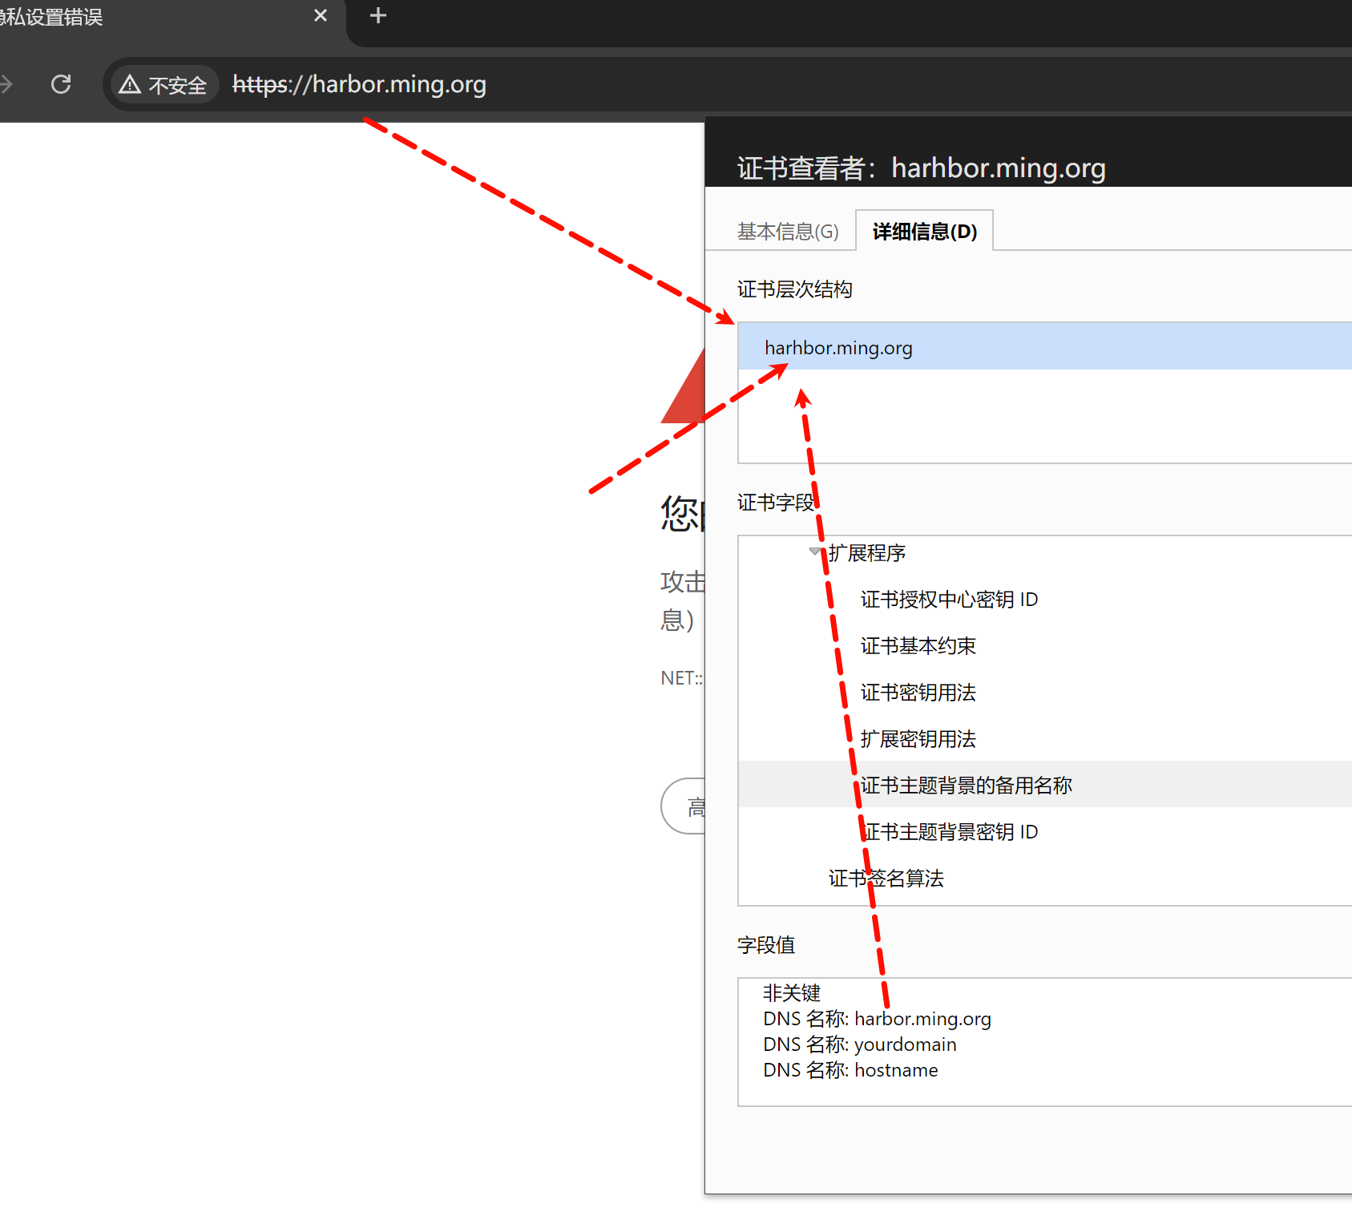Select 证书主题背景密钥 ID field
The image size is (1352, 1208).
click(x=950, y=832)
